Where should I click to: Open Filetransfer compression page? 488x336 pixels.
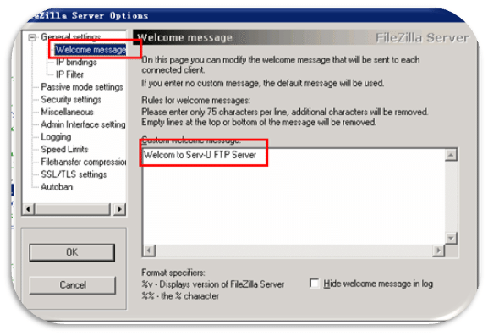tap(84, 162)
